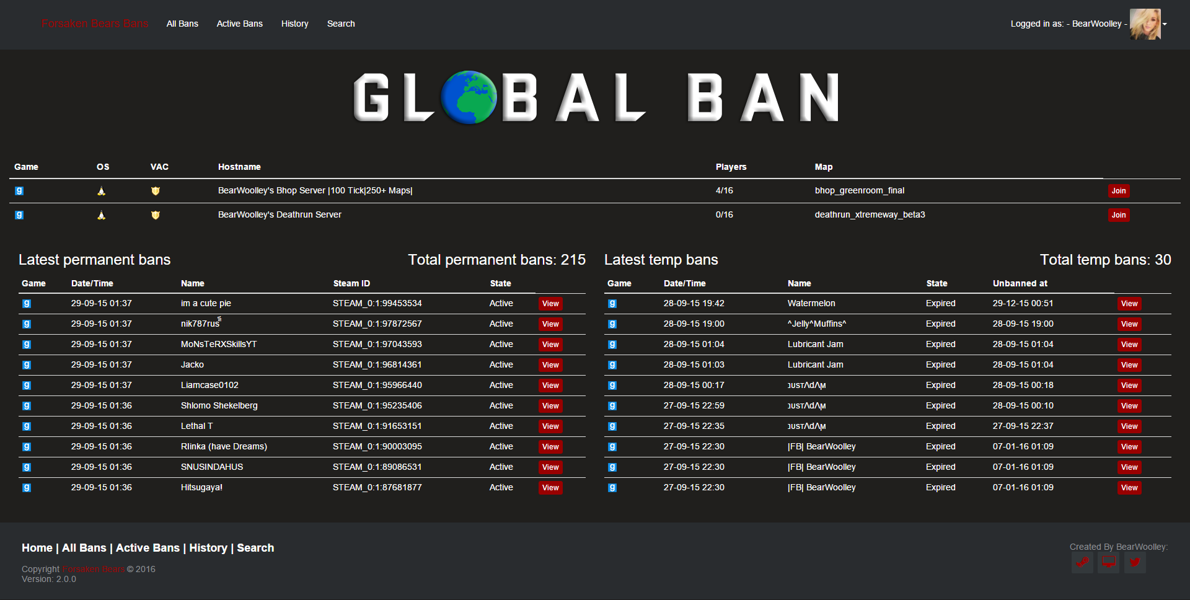
Task: Select the Garry's Mod icon for the Bhop server
Action: point(19,191)
